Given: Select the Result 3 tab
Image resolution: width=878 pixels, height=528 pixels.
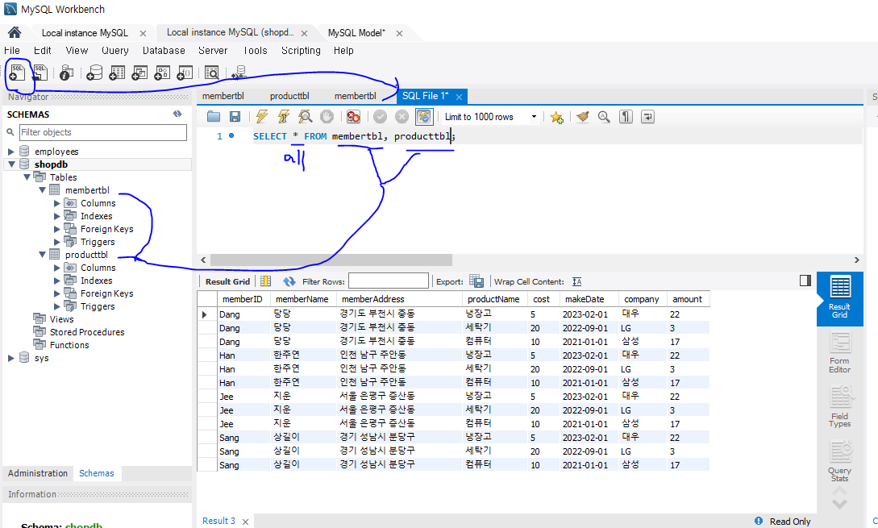Looking at the screenshot, I should click(219, 521).
